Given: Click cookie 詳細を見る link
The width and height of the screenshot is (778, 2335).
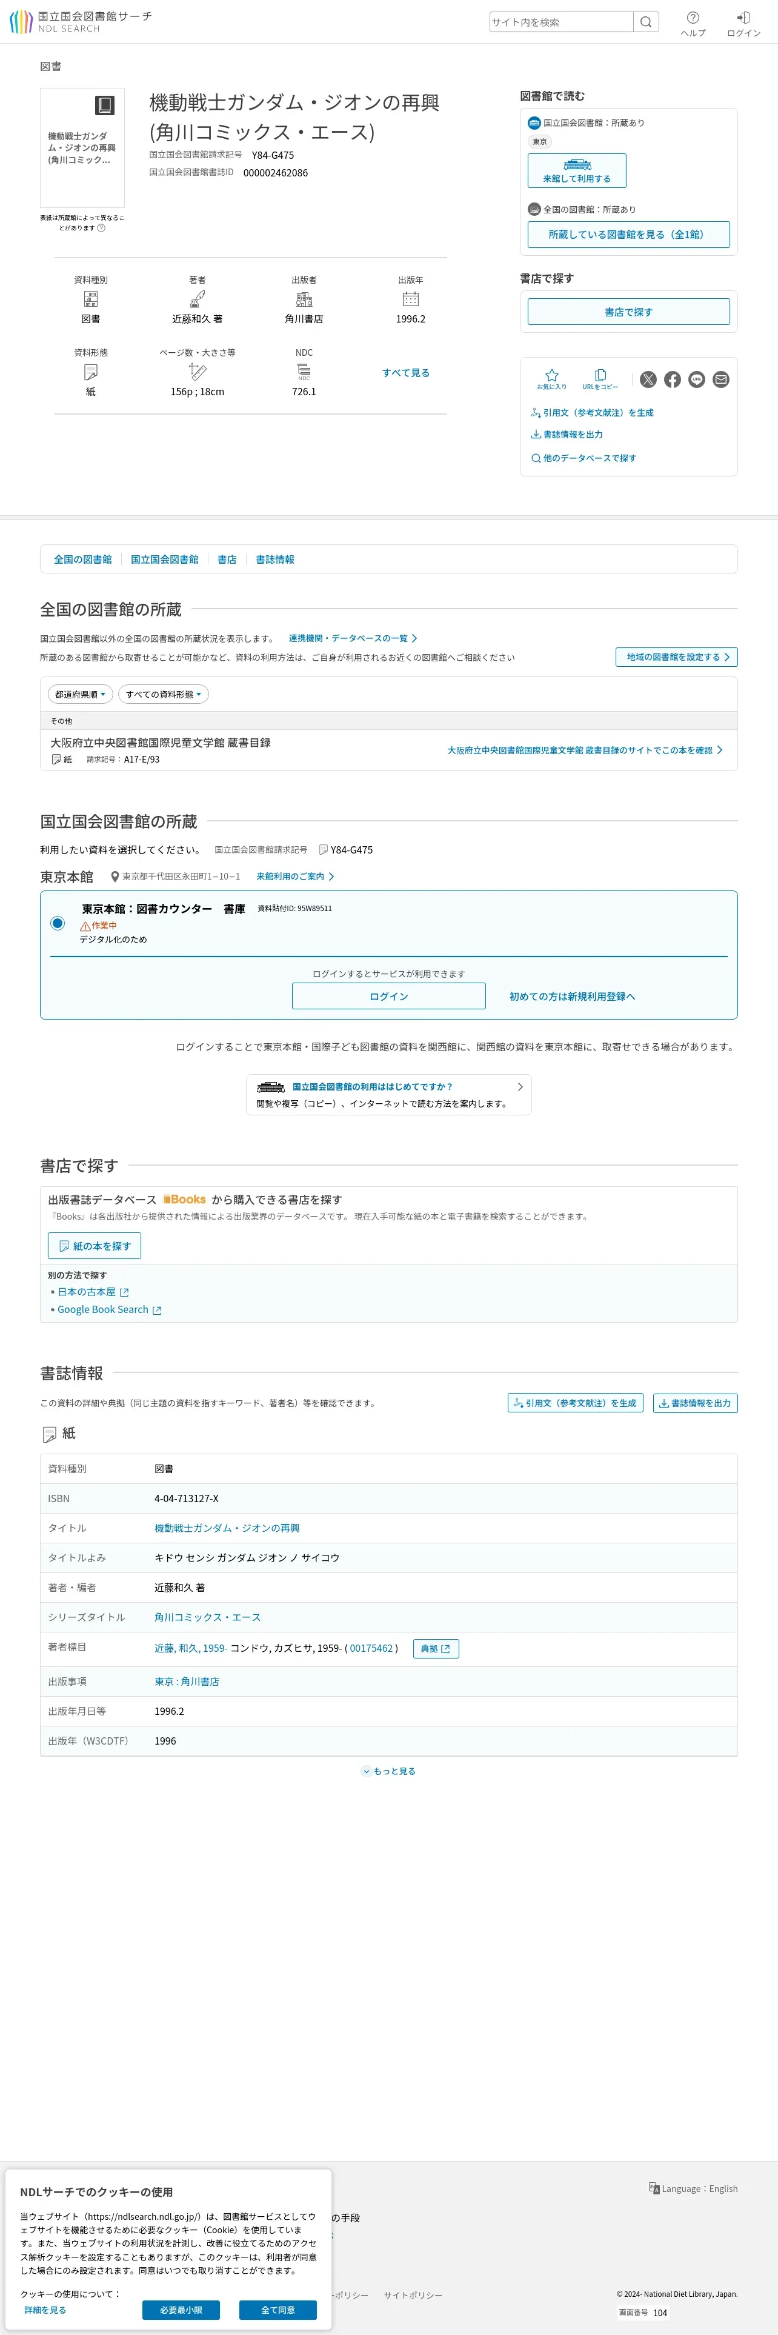Looking at the screenshot, I should point(45,2310).
